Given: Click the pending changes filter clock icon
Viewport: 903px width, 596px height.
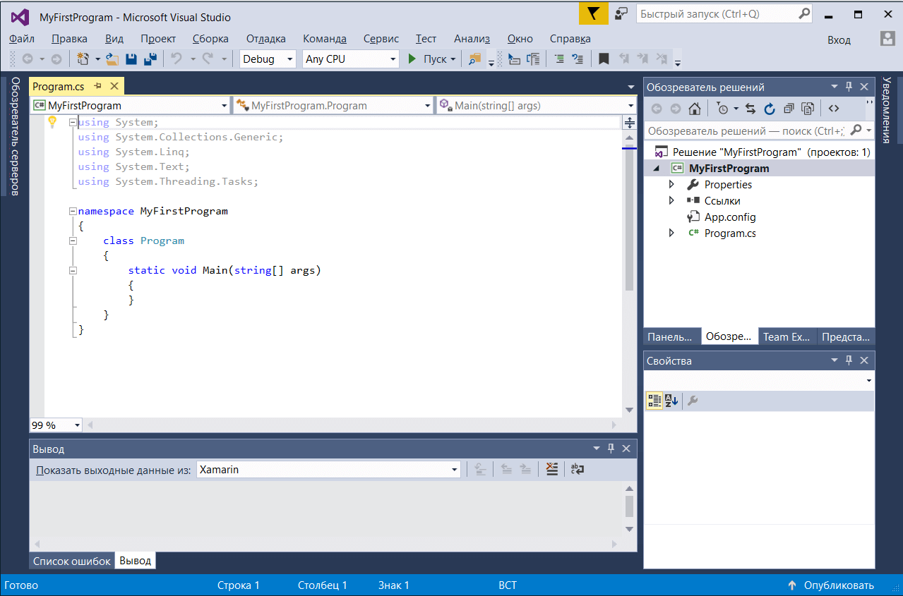Looking at the screenshot, I should pyautogui.click(x=722, y=109).
